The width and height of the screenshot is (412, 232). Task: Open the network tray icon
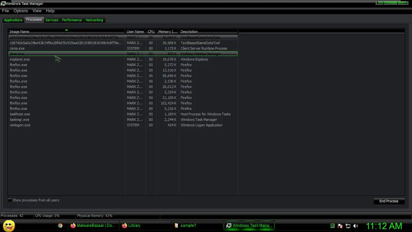[348, 226]
